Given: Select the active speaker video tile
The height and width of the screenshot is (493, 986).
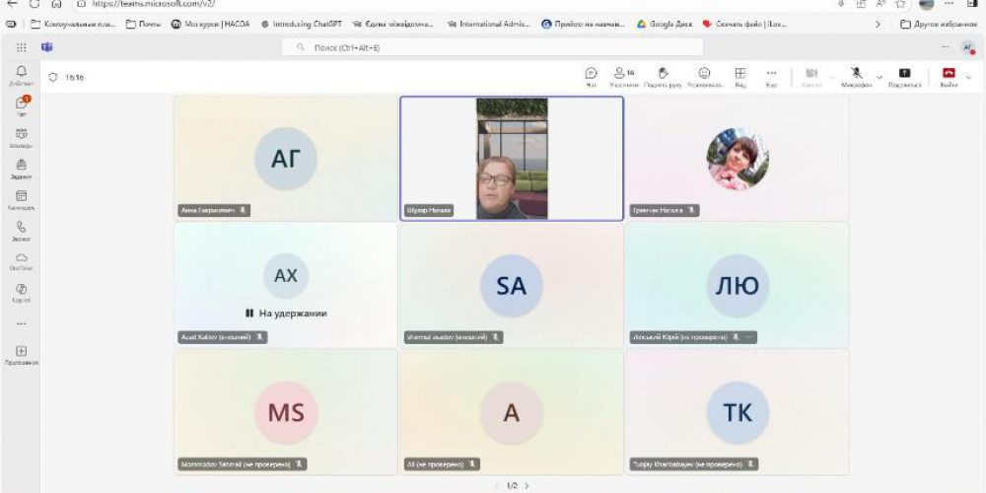Looking at the screenshot, I should click(x=512, y=159).
